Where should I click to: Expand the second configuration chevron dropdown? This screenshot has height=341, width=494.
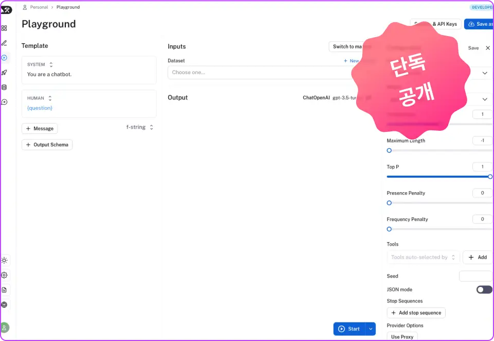click(485, 99)
